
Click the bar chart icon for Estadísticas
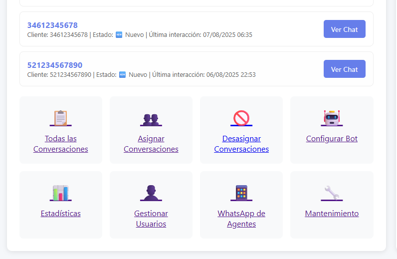click(x=61, y=193)
